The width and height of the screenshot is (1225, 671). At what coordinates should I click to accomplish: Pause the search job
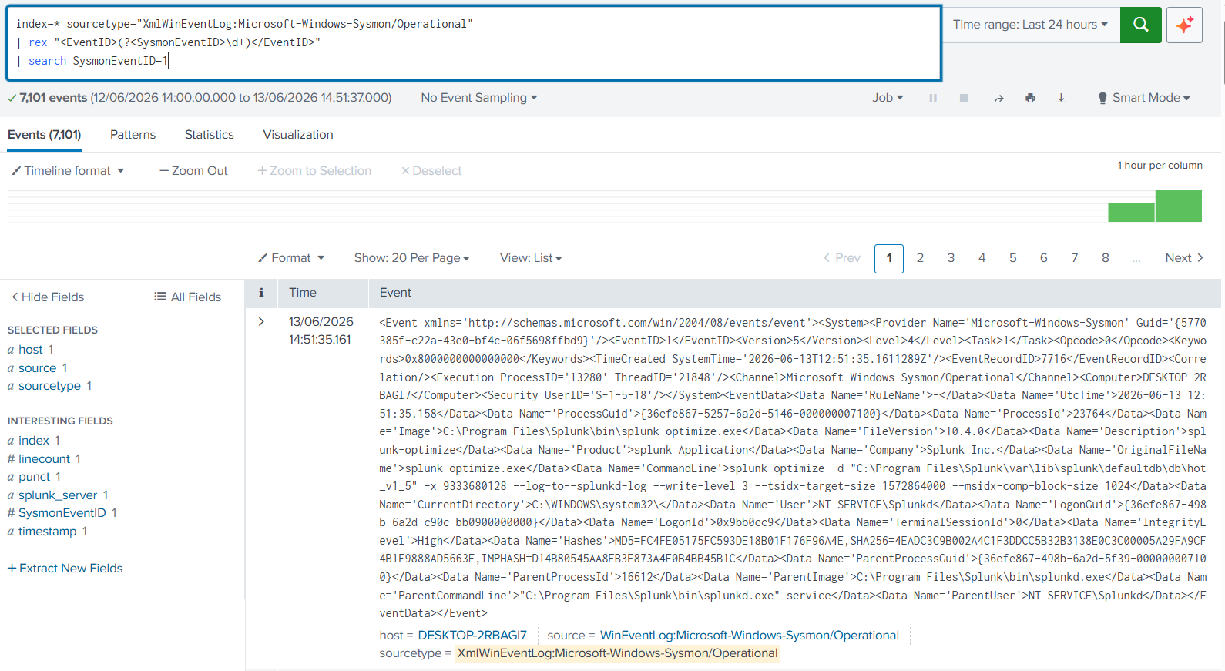tap(933, 98)
